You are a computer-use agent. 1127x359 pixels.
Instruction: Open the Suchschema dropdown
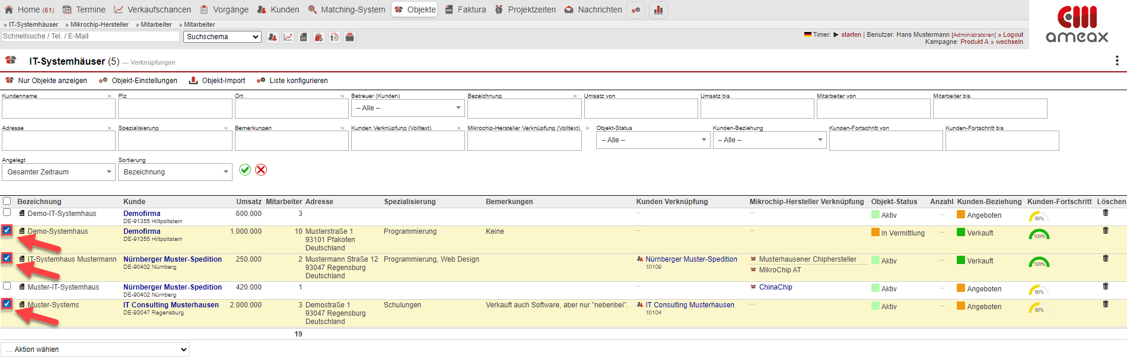[222, 37]
